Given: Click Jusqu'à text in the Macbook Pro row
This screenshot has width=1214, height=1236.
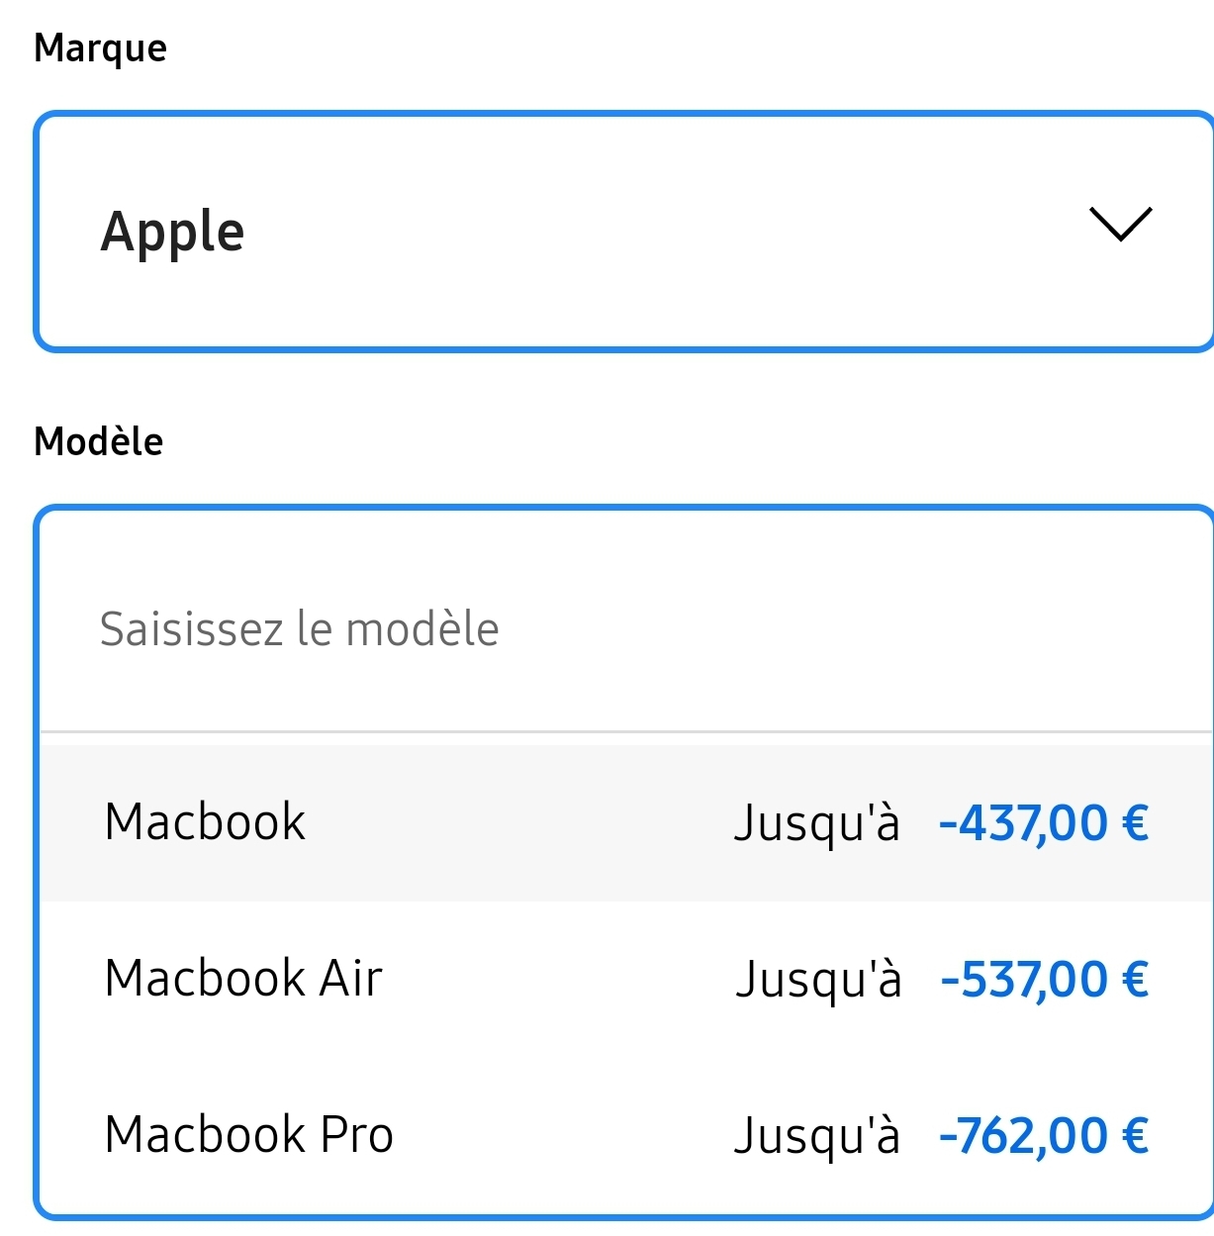Looking at the screenshot, I should click(817, 1136).
